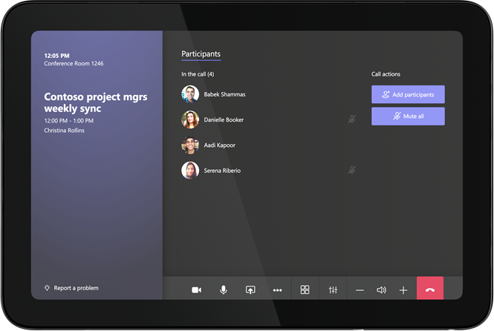Increase volume with the plus button
Viewport: 494px width, 331px height.
403,289
